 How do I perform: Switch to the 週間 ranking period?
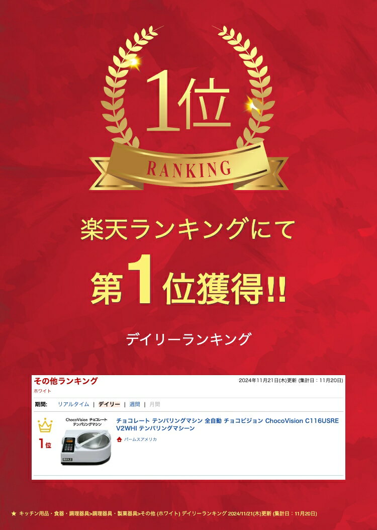tap(134, 404)
